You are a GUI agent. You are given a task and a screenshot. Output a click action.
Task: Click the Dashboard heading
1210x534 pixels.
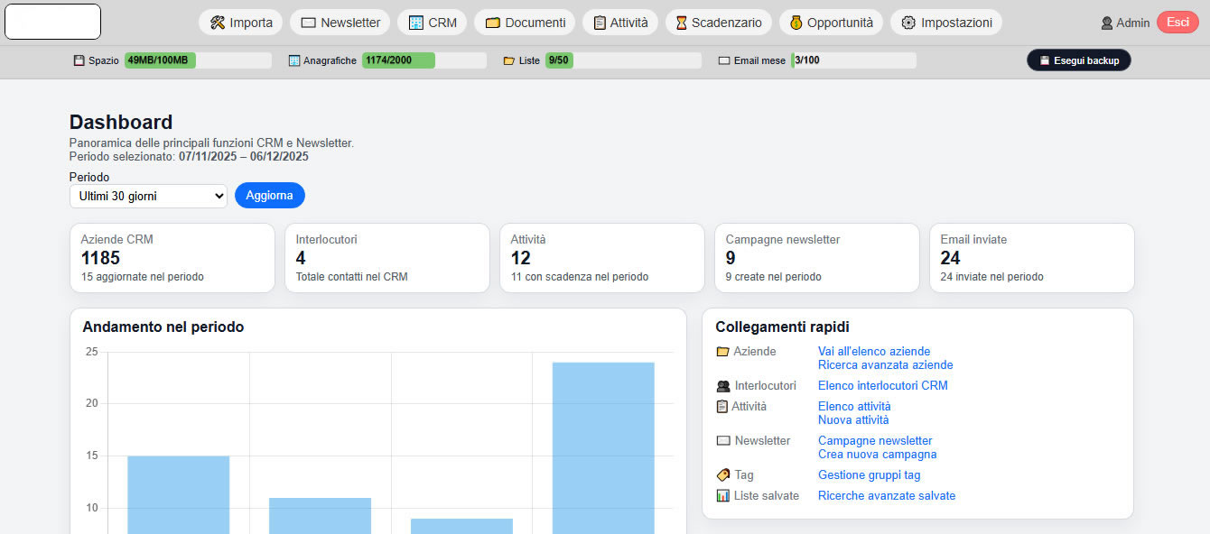(121, 123)
